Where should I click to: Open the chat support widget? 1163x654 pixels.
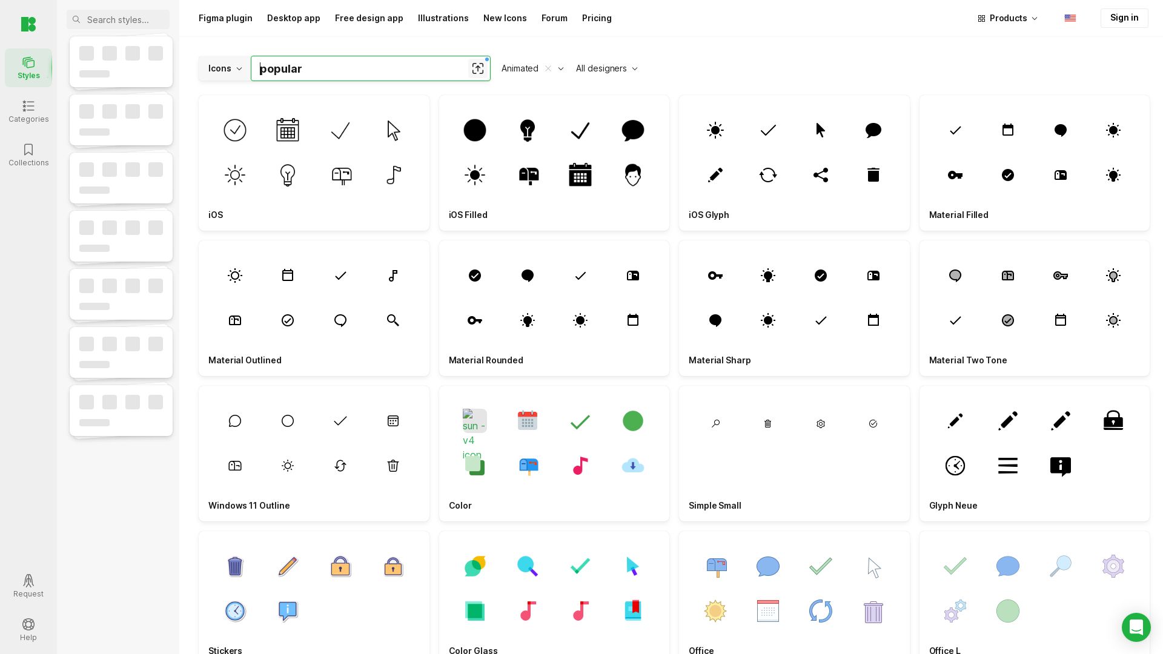point(1137,627)
